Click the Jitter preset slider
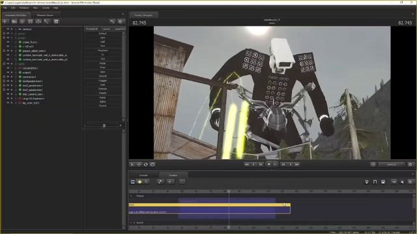The image size is (417, 234). pyautogui.click(x=103, y=71)
